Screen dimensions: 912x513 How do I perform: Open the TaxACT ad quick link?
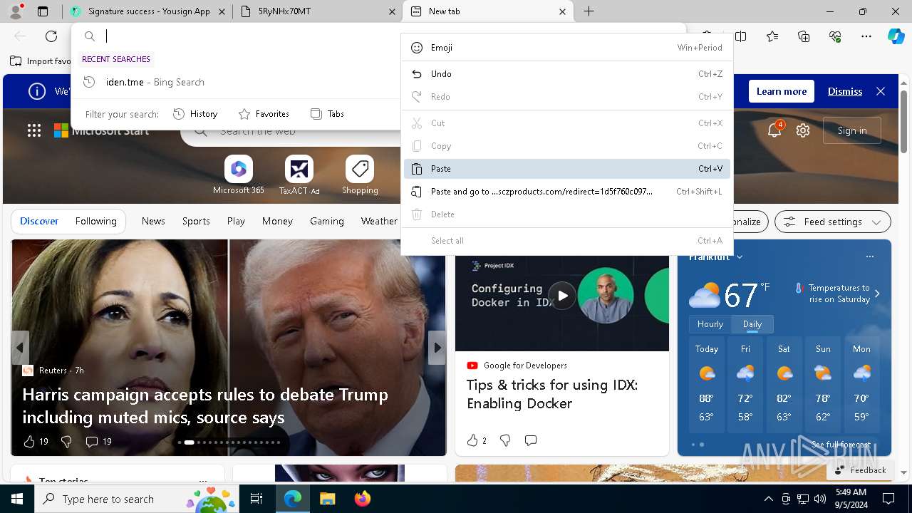[299, 175]
